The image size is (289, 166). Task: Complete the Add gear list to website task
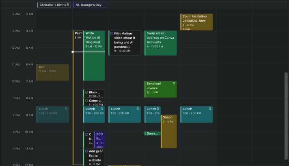click(86, 151)
